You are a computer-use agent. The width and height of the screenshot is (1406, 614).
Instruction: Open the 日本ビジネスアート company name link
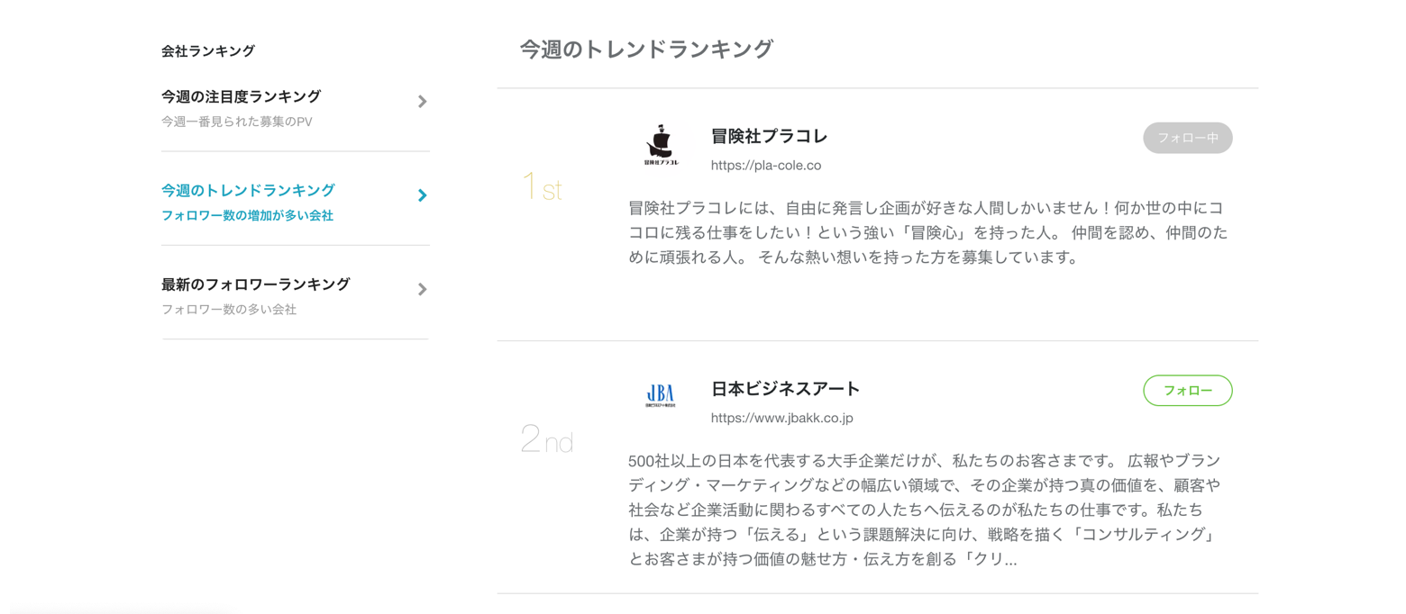(785, 389)
